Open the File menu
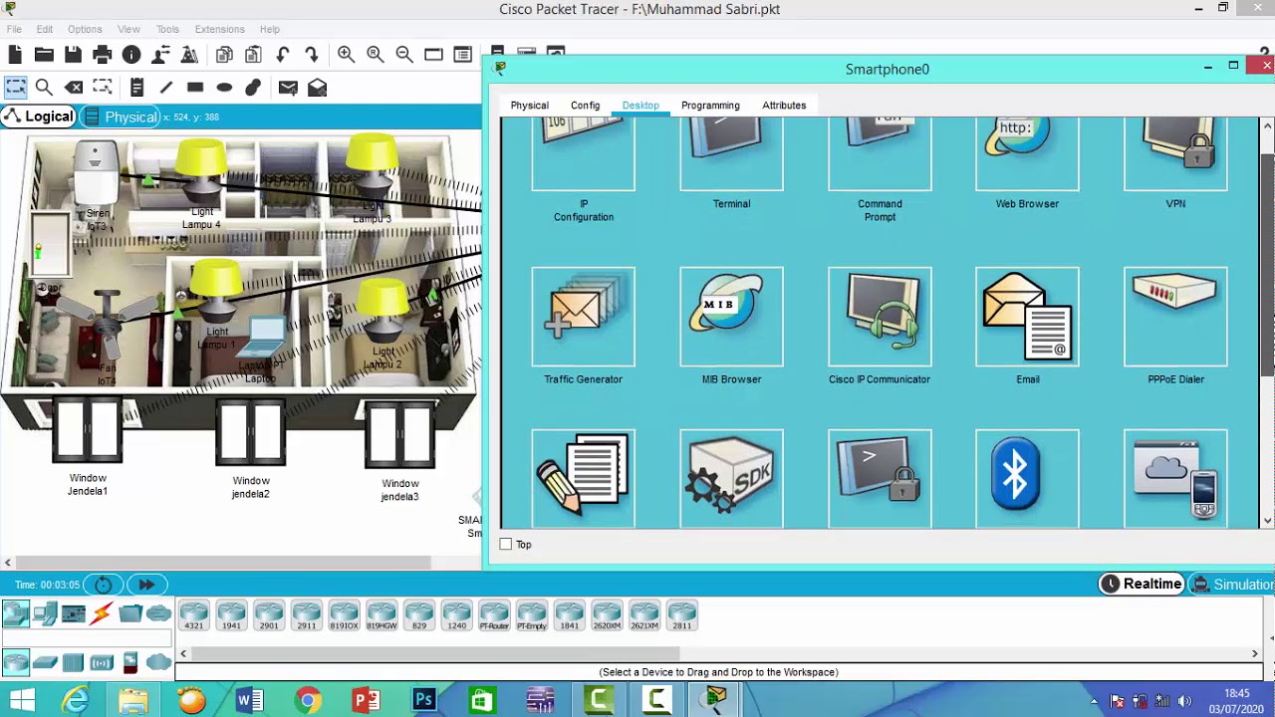This screenshot has height=717, width=1275. (14, 29)
